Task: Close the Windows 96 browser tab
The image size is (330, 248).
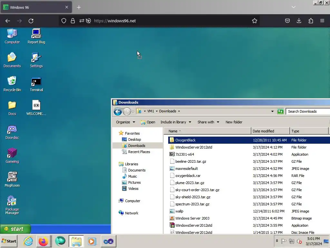Action: coord(67,7)
